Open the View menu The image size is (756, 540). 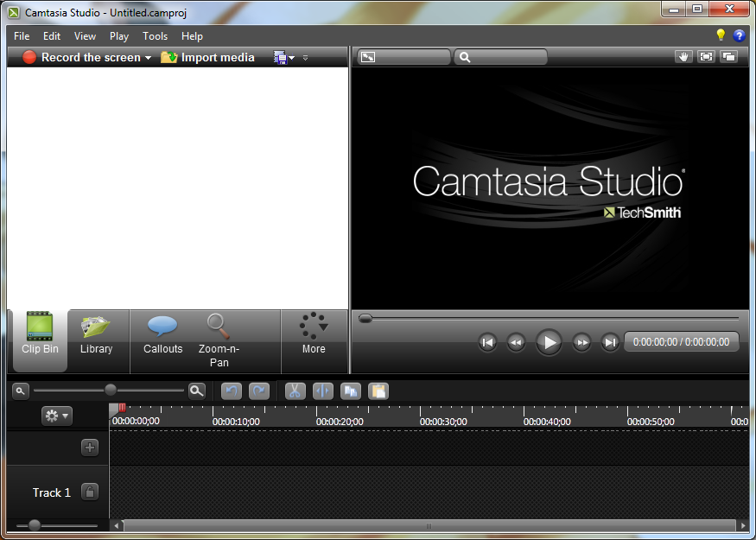tap(85, 36)
